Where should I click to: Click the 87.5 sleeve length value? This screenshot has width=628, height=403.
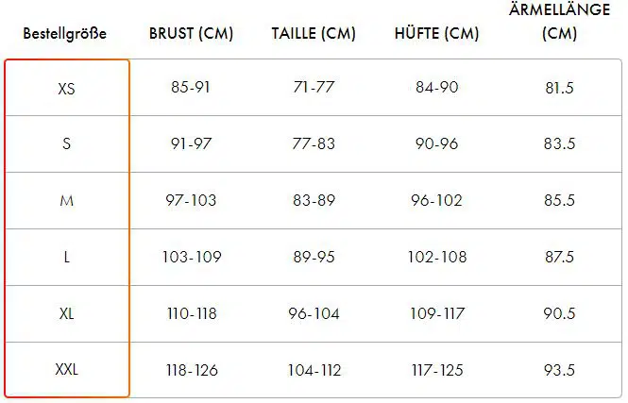tap(559, 257)
